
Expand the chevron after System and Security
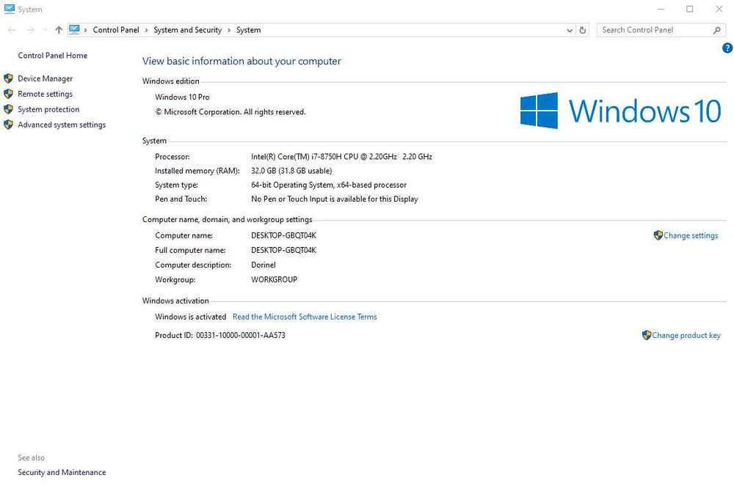(229, 30)
